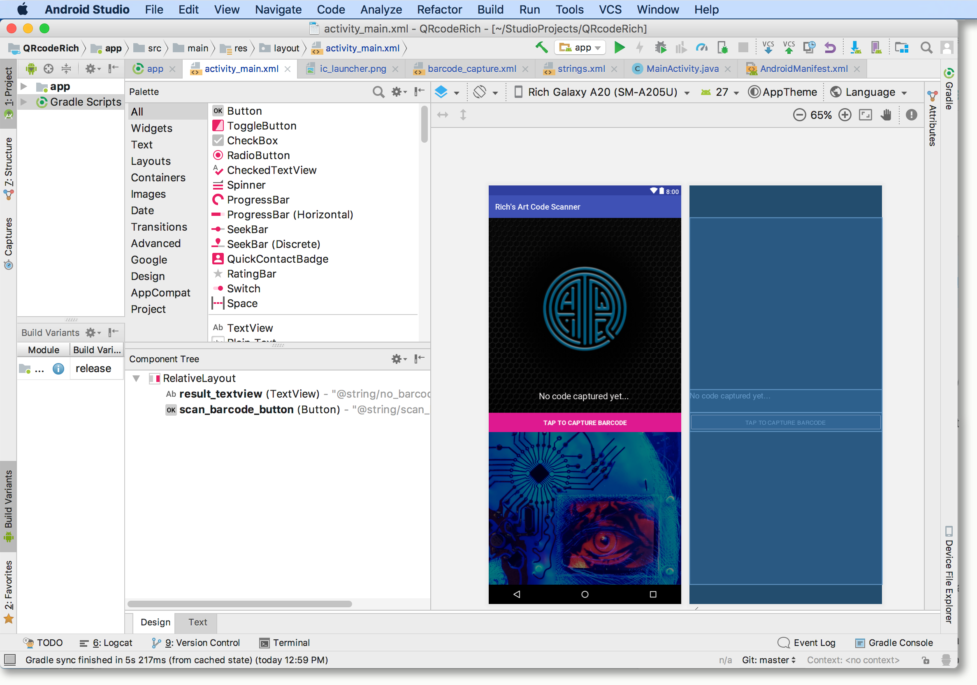Open Terminal tool window
Screen dimensions: 977x685
[284, 643]
